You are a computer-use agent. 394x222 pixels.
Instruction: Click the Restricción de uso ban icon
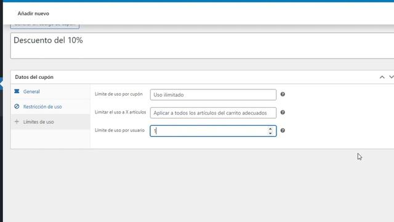[x=17, y=107]
